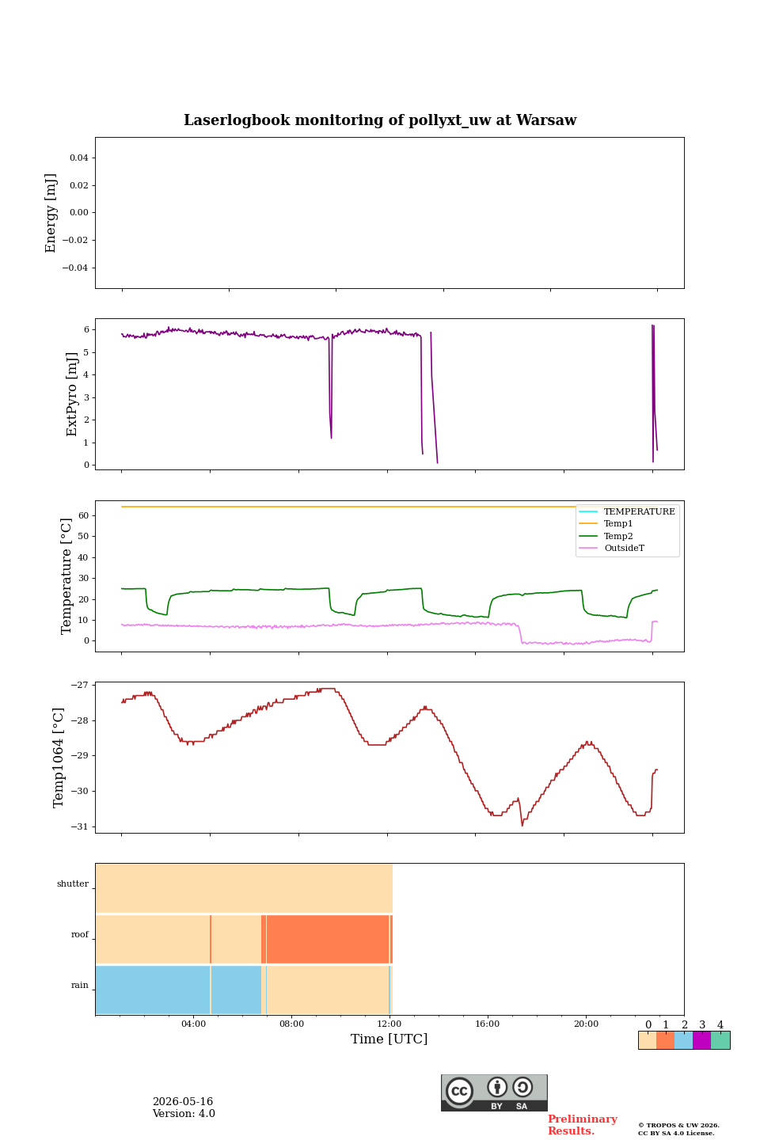Viewport: 760px width, 1140px height.
Task: Click the green Temp2 legend line
Action: (588, 536)
